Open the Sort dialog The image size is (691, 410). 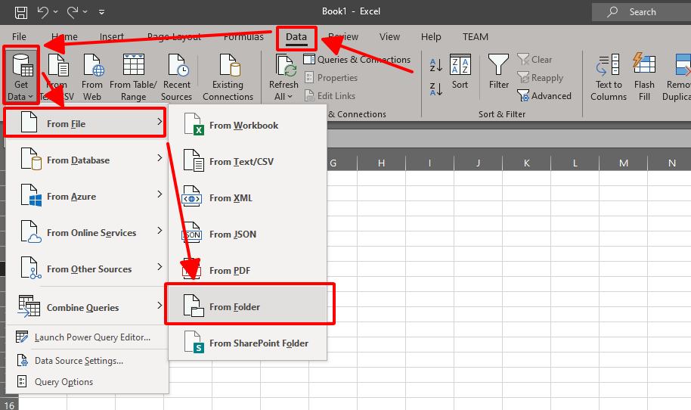[x=460, y=72]
